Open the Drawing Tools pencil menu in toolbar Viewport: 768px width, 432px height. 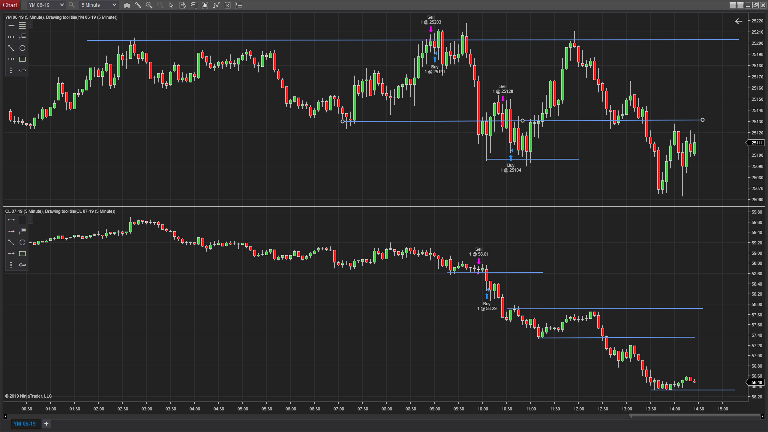138,5
